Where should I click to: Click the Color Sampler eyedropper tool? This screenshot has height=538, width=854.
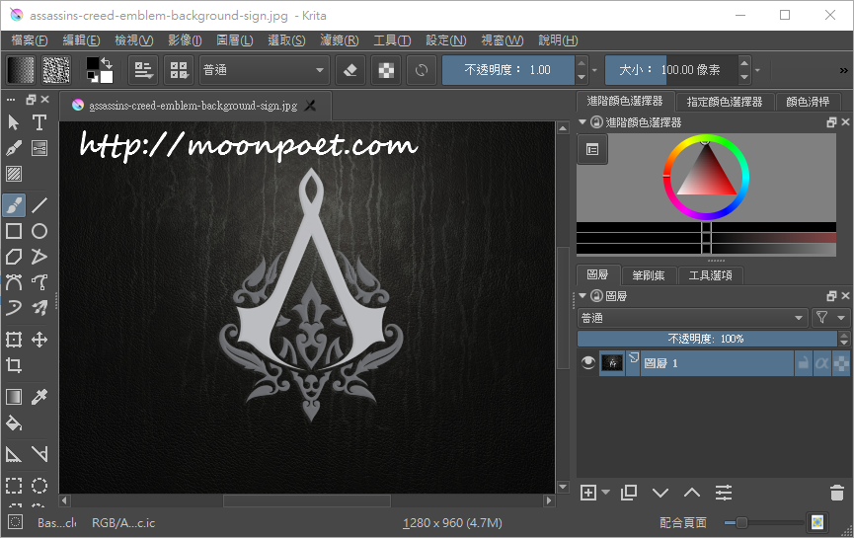point(39,397)
